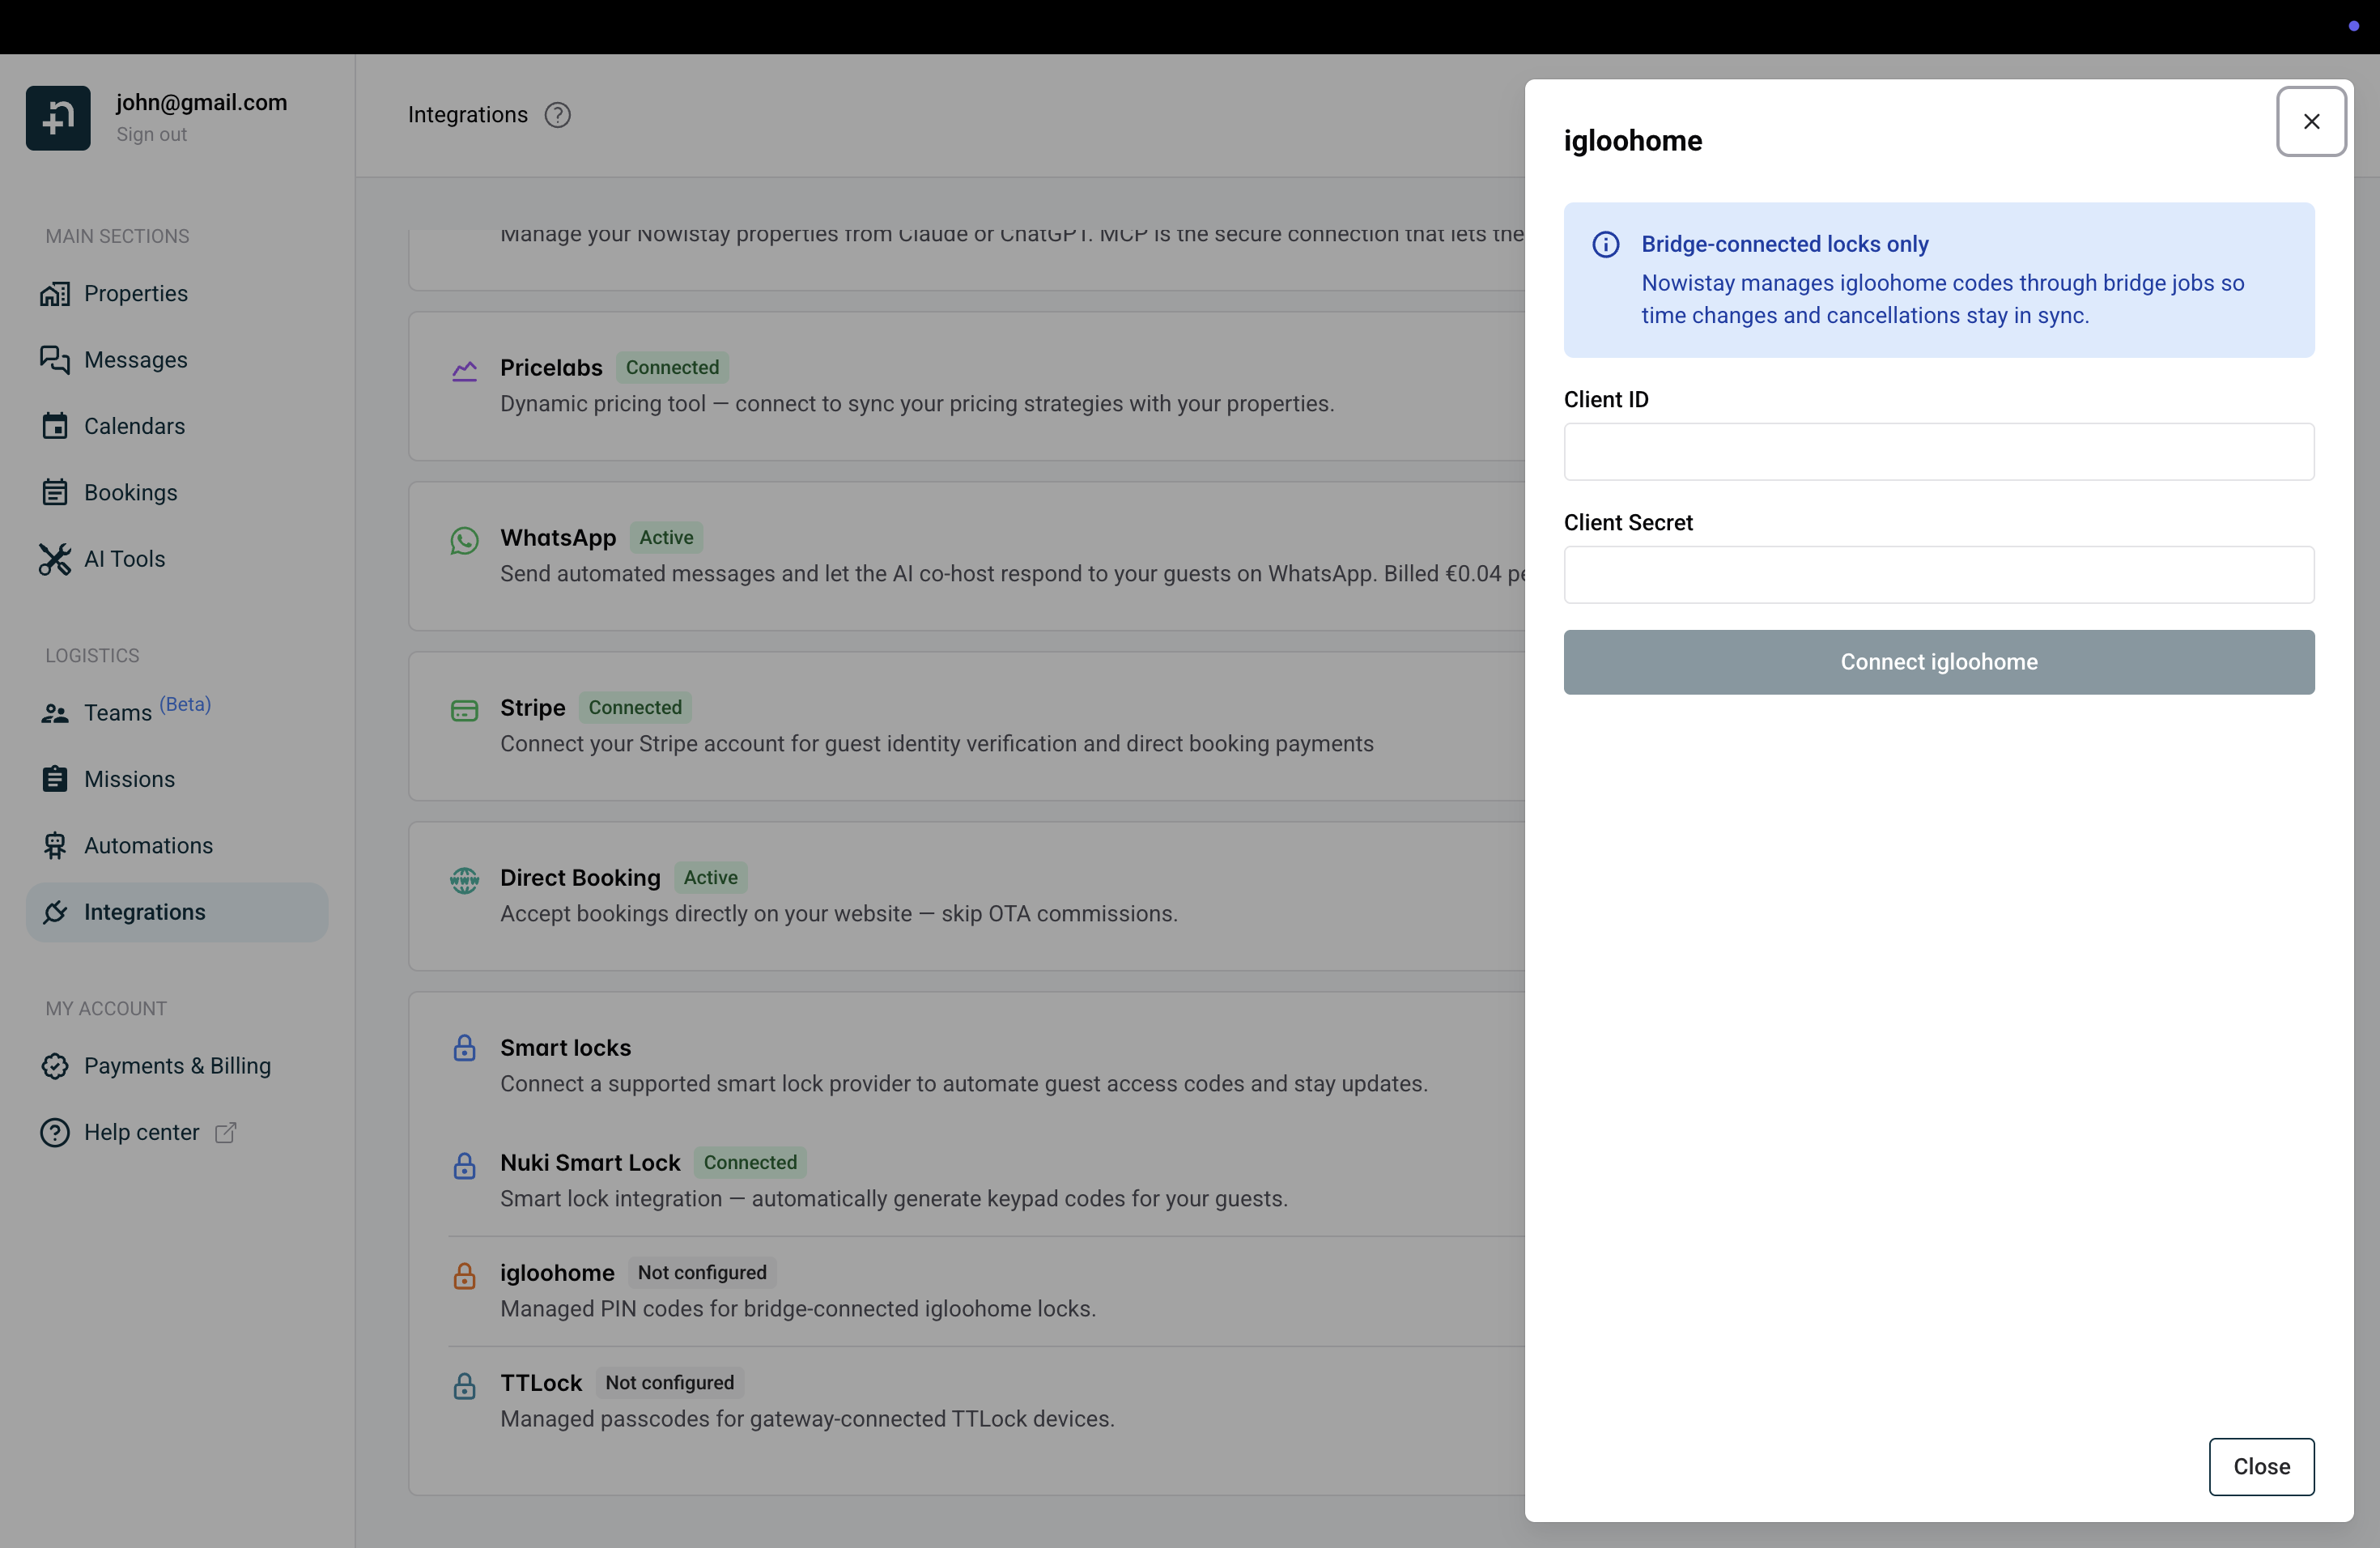This screenshot has width=2380, height=1548.
Task: Select the Bookings icon
Action: [56, 492]
